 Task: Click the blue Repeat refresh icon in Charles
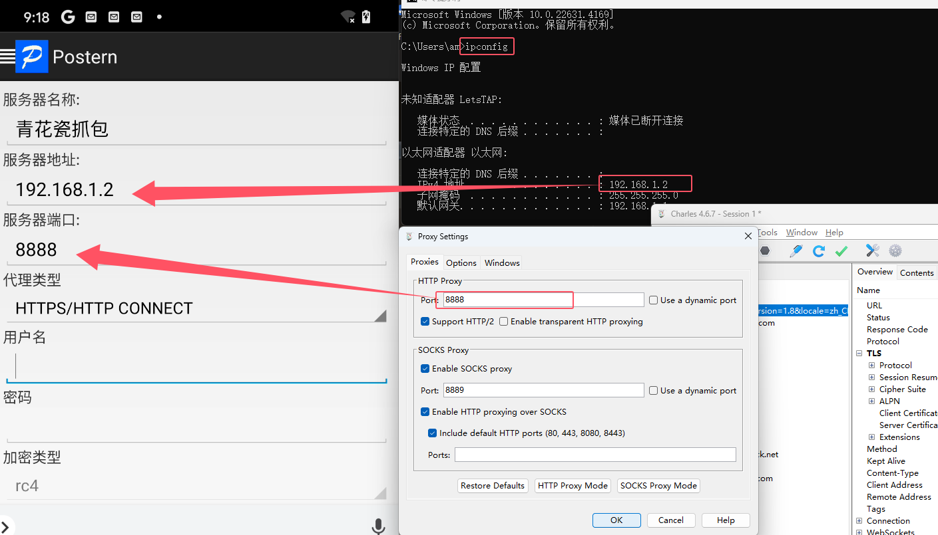coord(819,251)
